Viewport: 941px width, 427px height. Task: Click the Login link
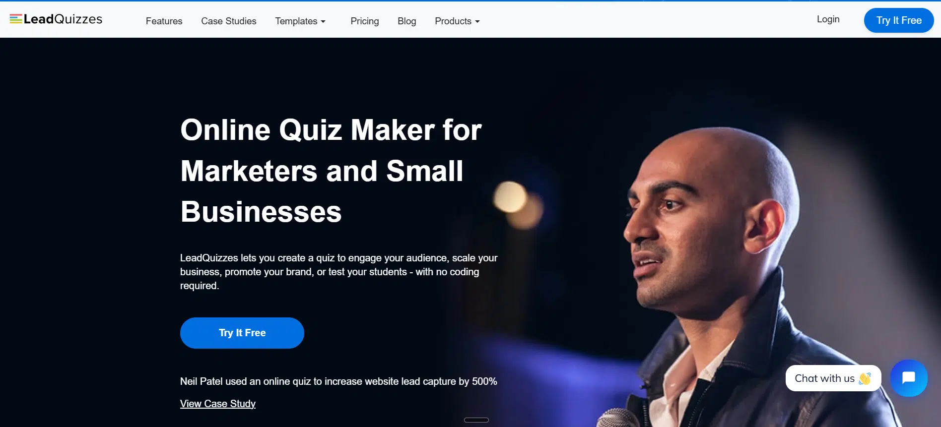click(828, 19)
